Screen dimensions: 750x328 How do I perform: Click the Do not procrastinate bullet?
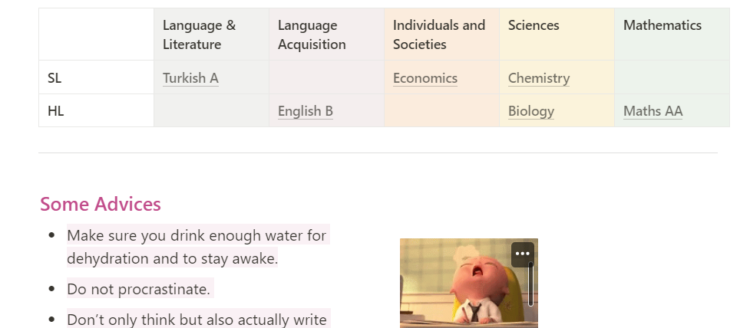click(139, 289)
